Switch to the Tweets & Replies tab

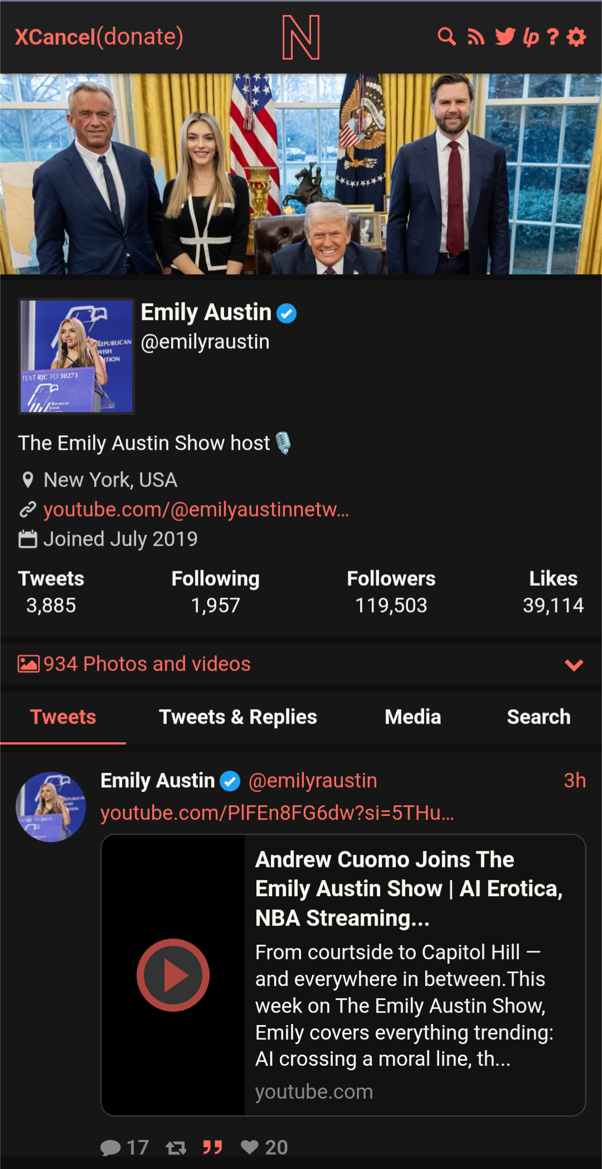tap(238, 717)
